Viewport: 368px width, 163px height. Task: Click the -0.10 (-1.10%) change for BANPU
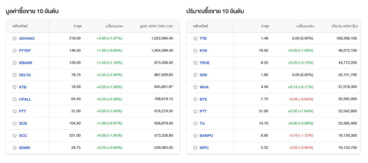tap(301, 136)
